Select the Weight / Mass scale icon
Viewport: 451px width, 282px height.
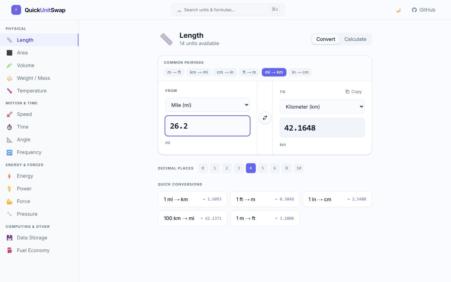(x=10, y=78)
